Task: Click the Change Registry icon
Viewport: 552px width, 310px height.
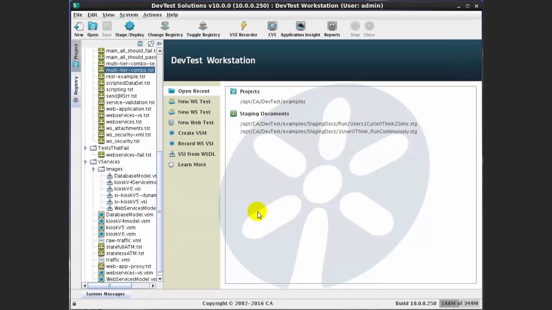Action: point(165,26)
